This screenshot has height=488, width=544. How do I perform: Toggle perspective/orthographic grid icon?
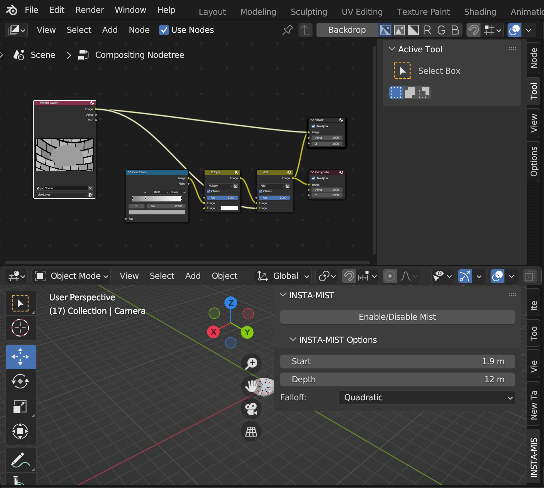251,431
